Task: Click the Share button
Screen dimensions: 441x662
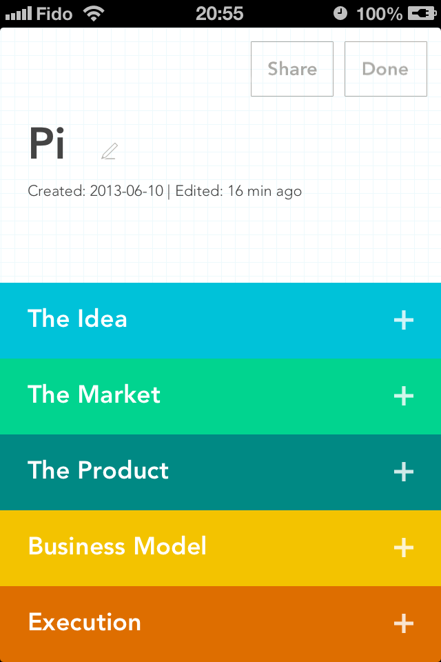Action: (292, 69)
